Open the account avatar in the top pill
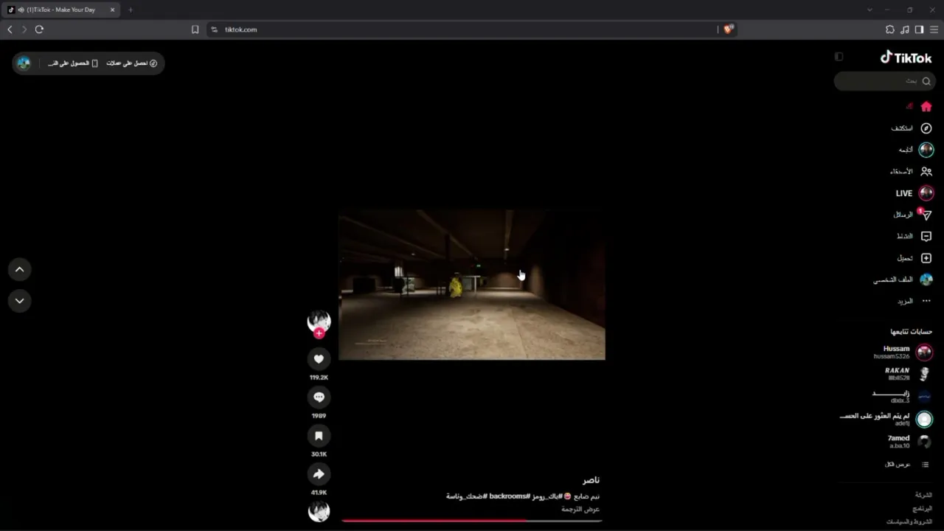The width and height of the screenshot is (944, 531). [x=24, y=63]
